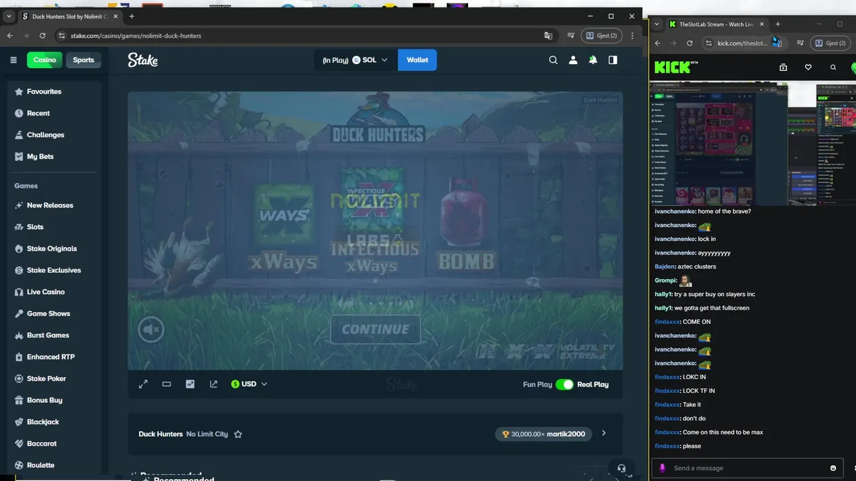Open Stake user profile icon
The height and width of the screenshot is (481, 856).
point(573,60)
